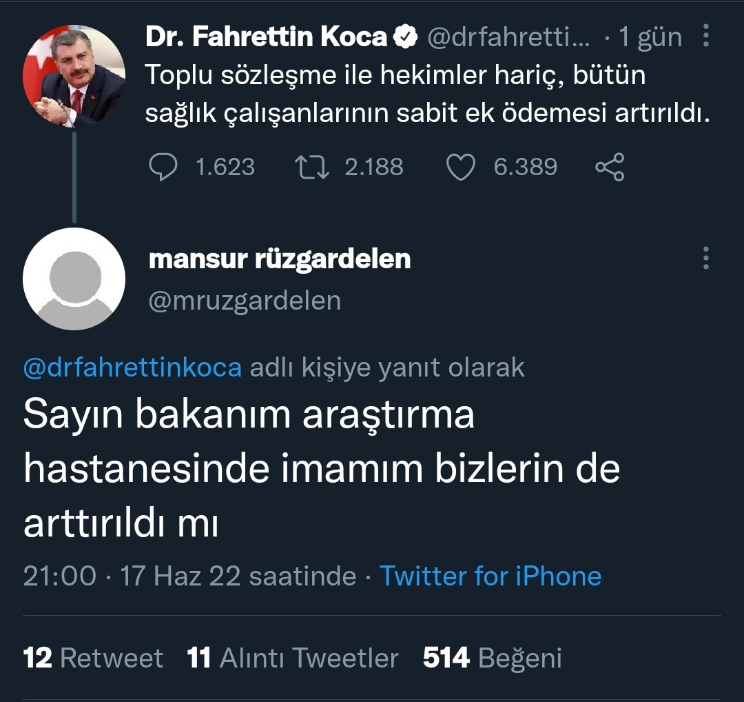Open Dr. Fahrettin Koca's profile picture
The height and width of the screenshot is (702, 744).
coord(74,77)
